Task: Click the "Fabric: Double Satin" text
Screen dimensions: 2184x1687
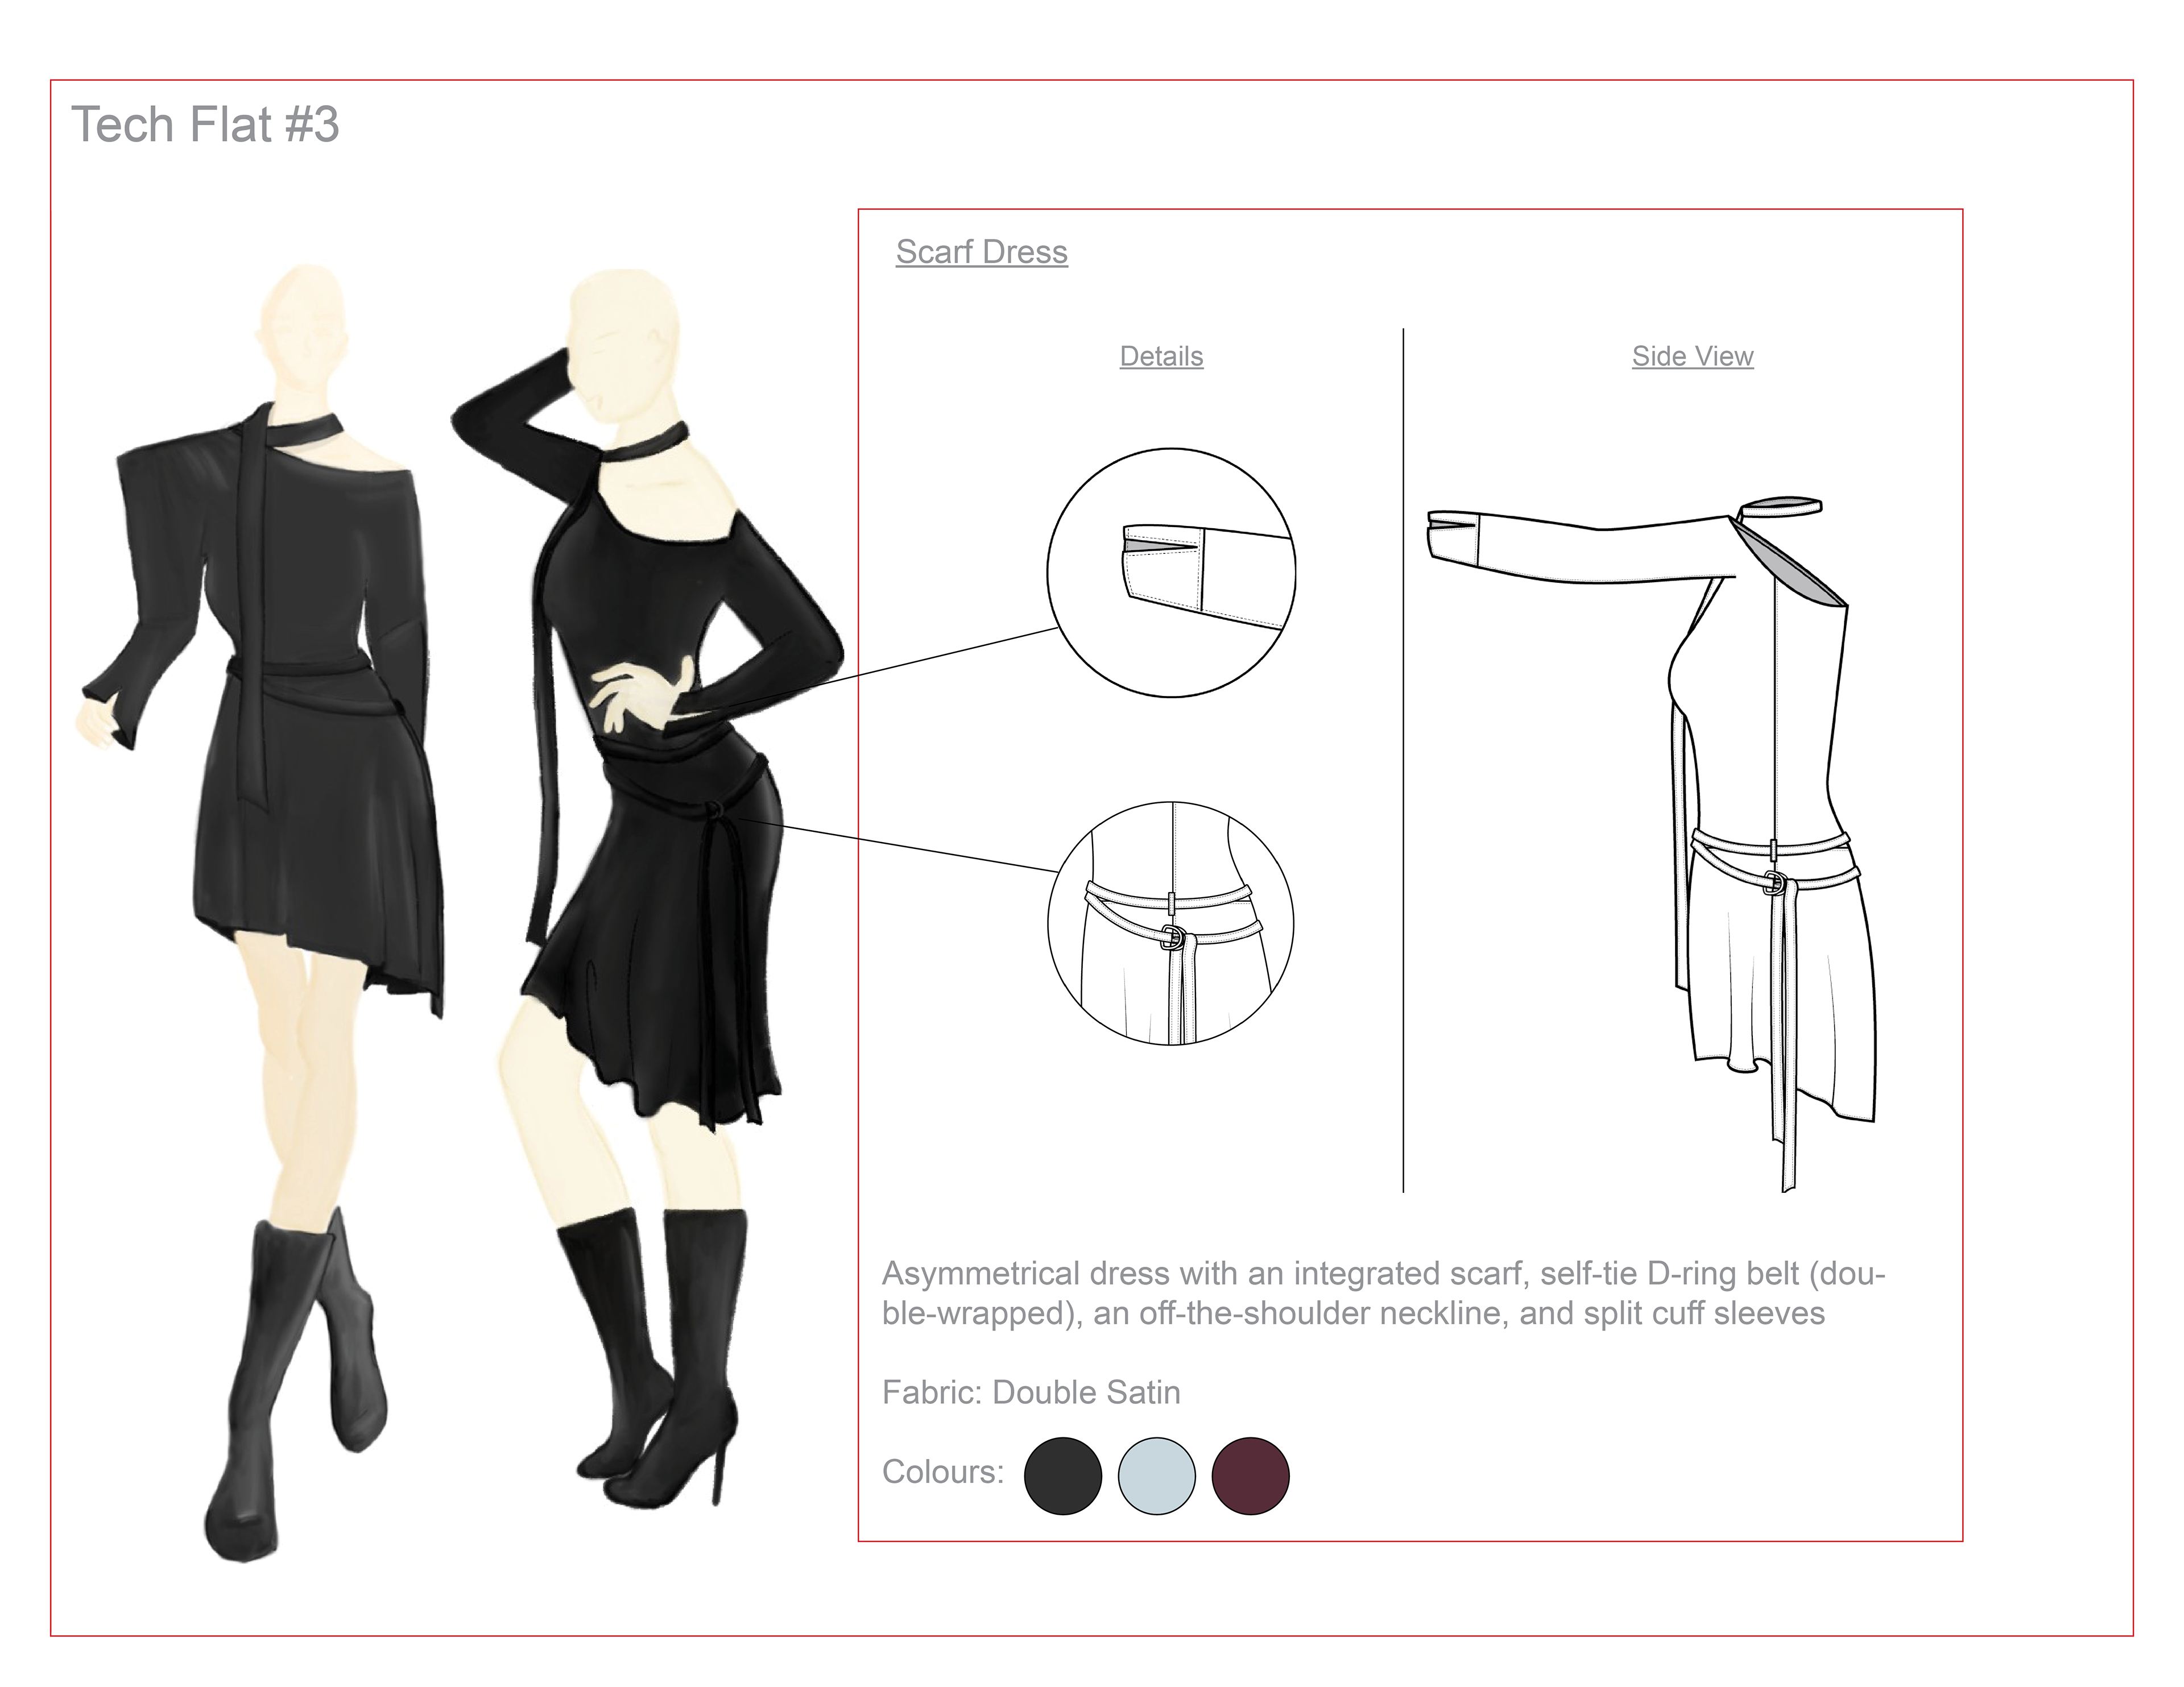Action: click(x=1031, y=1392)
